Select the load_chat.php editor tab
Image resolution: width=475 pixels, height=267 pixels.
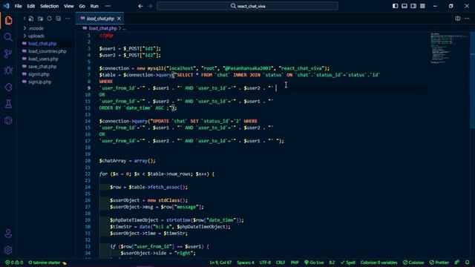coord(100,19)
